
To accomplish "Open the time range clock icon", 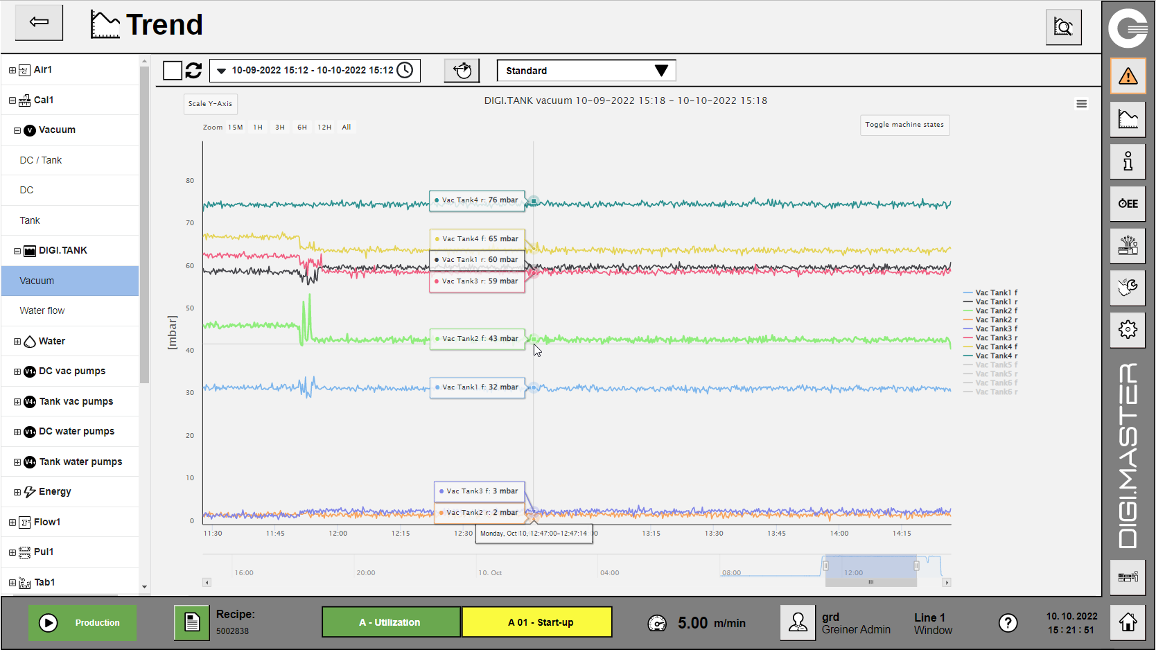I will point(405,70).
